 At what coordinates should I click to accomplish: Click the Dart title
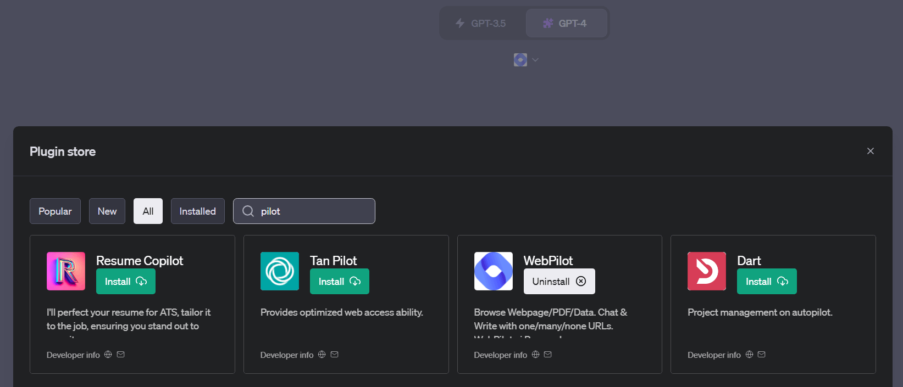(x=749, y=261)
